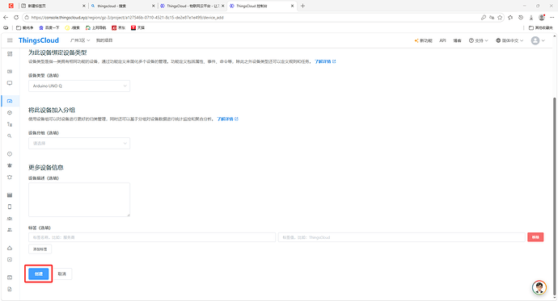Viewport: 558px width, 301px height.
Task: Click the red 移除 remove button
Action: coord(535,237)
